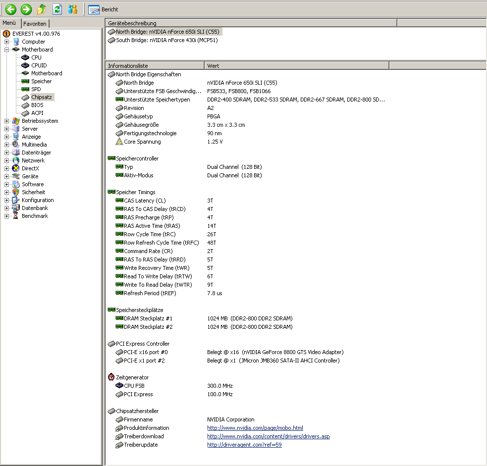The width and height of the screenshot is (487, 466).
Task: Select the CPU chip icon in tree
Action: [25, 57]
